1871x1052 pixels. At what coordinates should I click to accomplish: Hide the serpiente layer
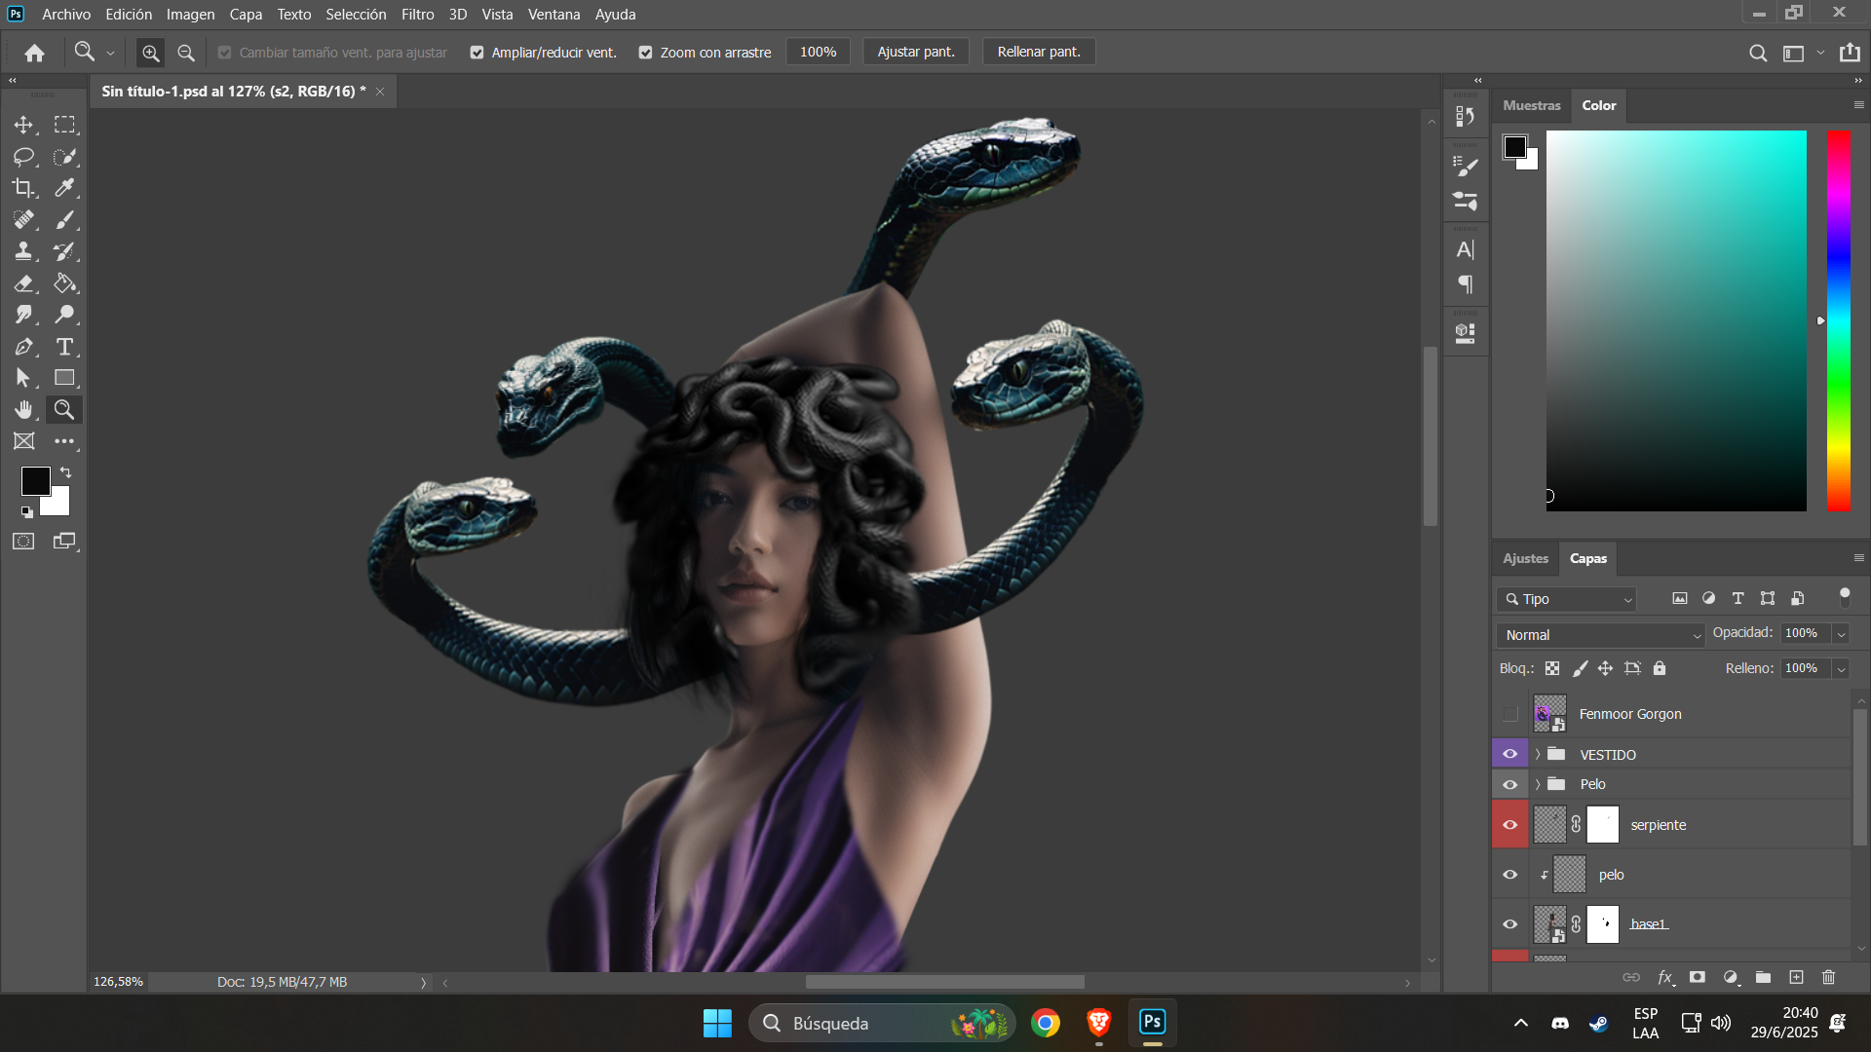(x=1510, y=825)
